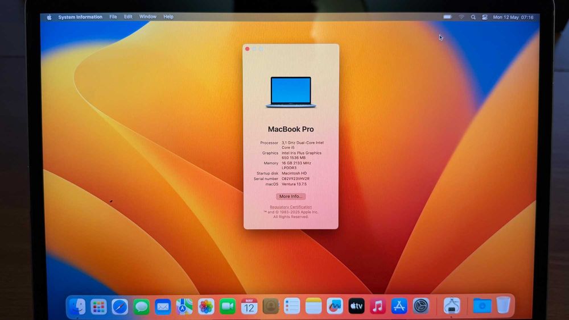Click the Macintosh HD startup disk value

point(294,173)
